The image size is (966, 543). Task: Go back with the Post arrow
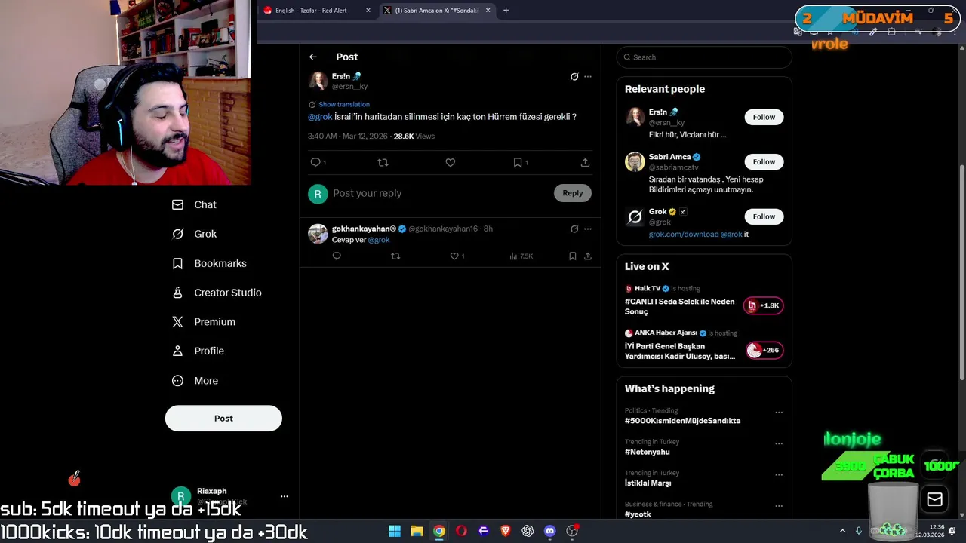(x=313, y=57)
